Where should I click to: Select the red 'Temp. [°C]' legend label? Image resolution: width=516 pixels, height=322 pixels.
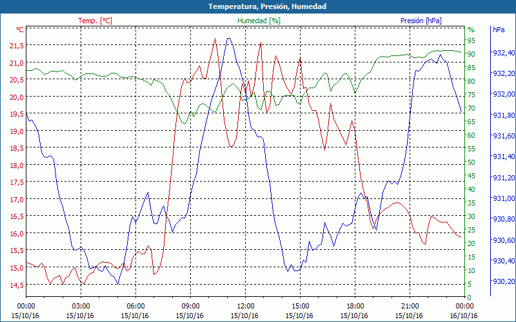(95, 21)
